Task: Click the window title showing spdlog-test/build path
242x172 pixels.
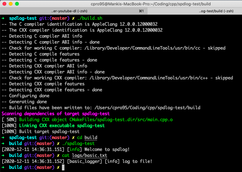Action: point(151,4)
